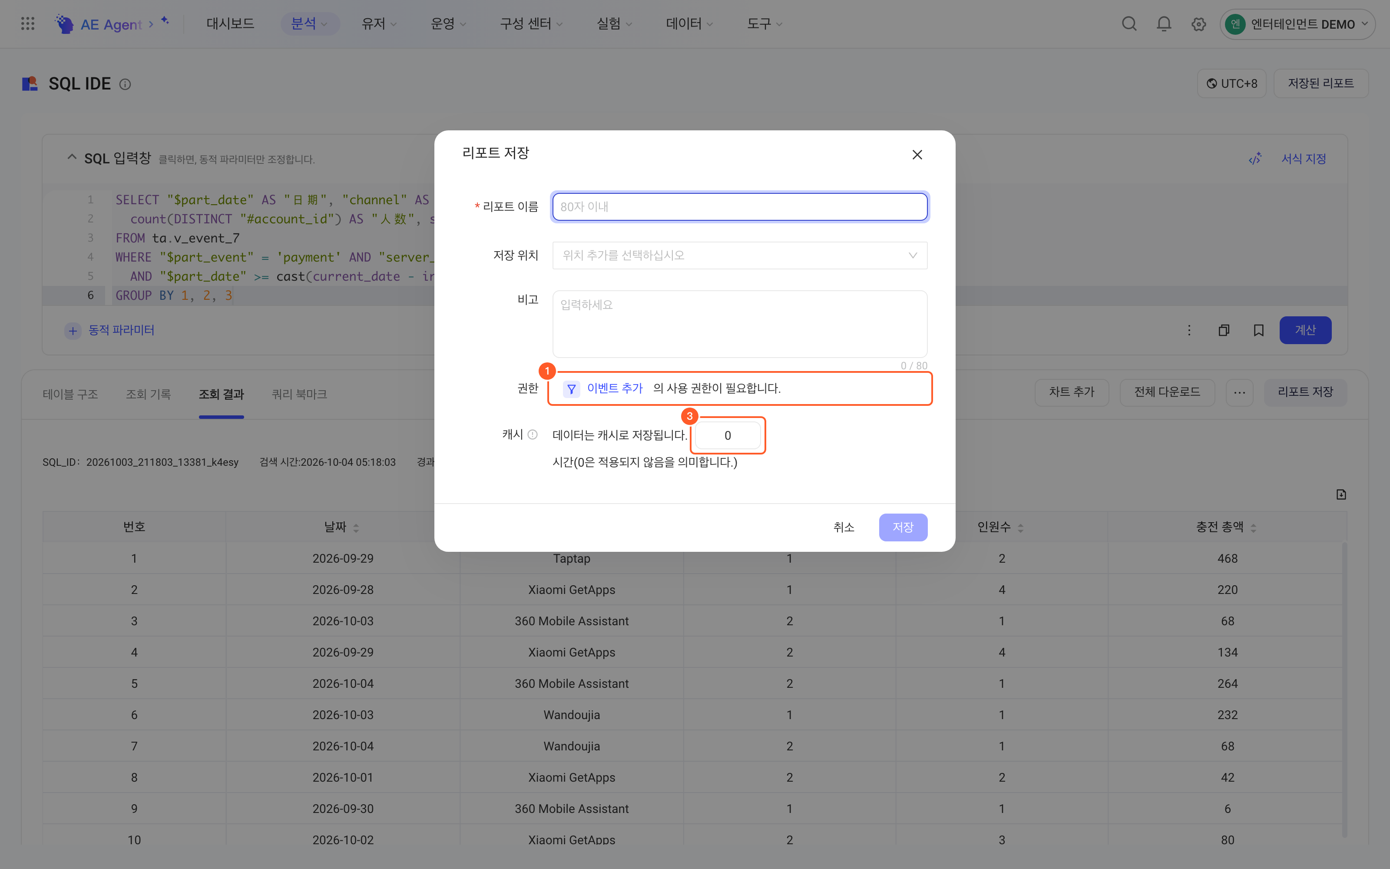Image resolution: width=1390 pixels, height=869 pixels.
Task: Click the copy SQL icon
Action: coord(1224,330)
